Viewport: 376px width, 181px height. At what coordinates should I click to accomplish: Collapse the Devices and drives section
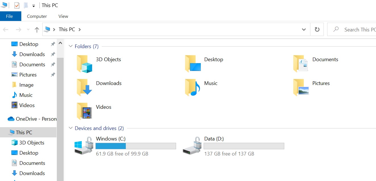tap(70, 128)
